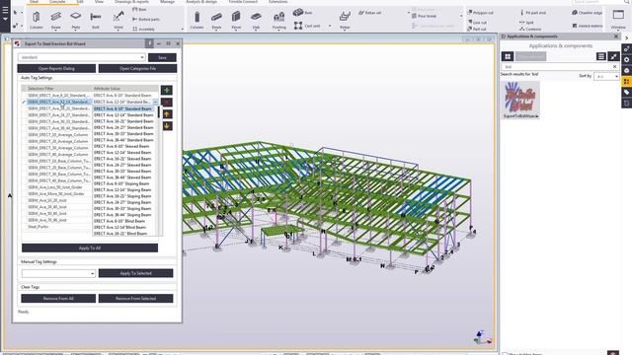
Task: Choose the Rebar set command
Action: 369,13
